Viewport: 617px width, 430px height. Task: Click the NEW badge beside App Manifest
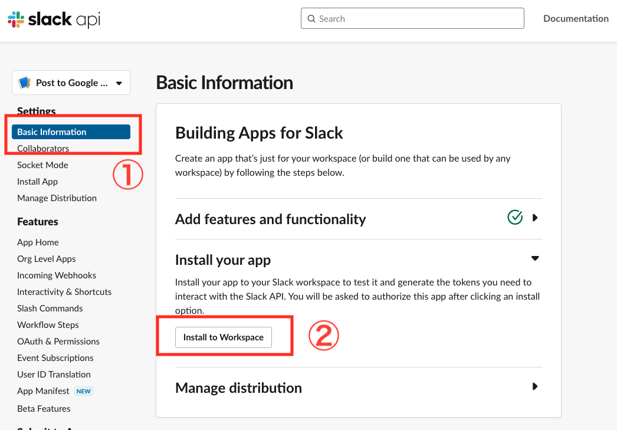tap(83, 390)
